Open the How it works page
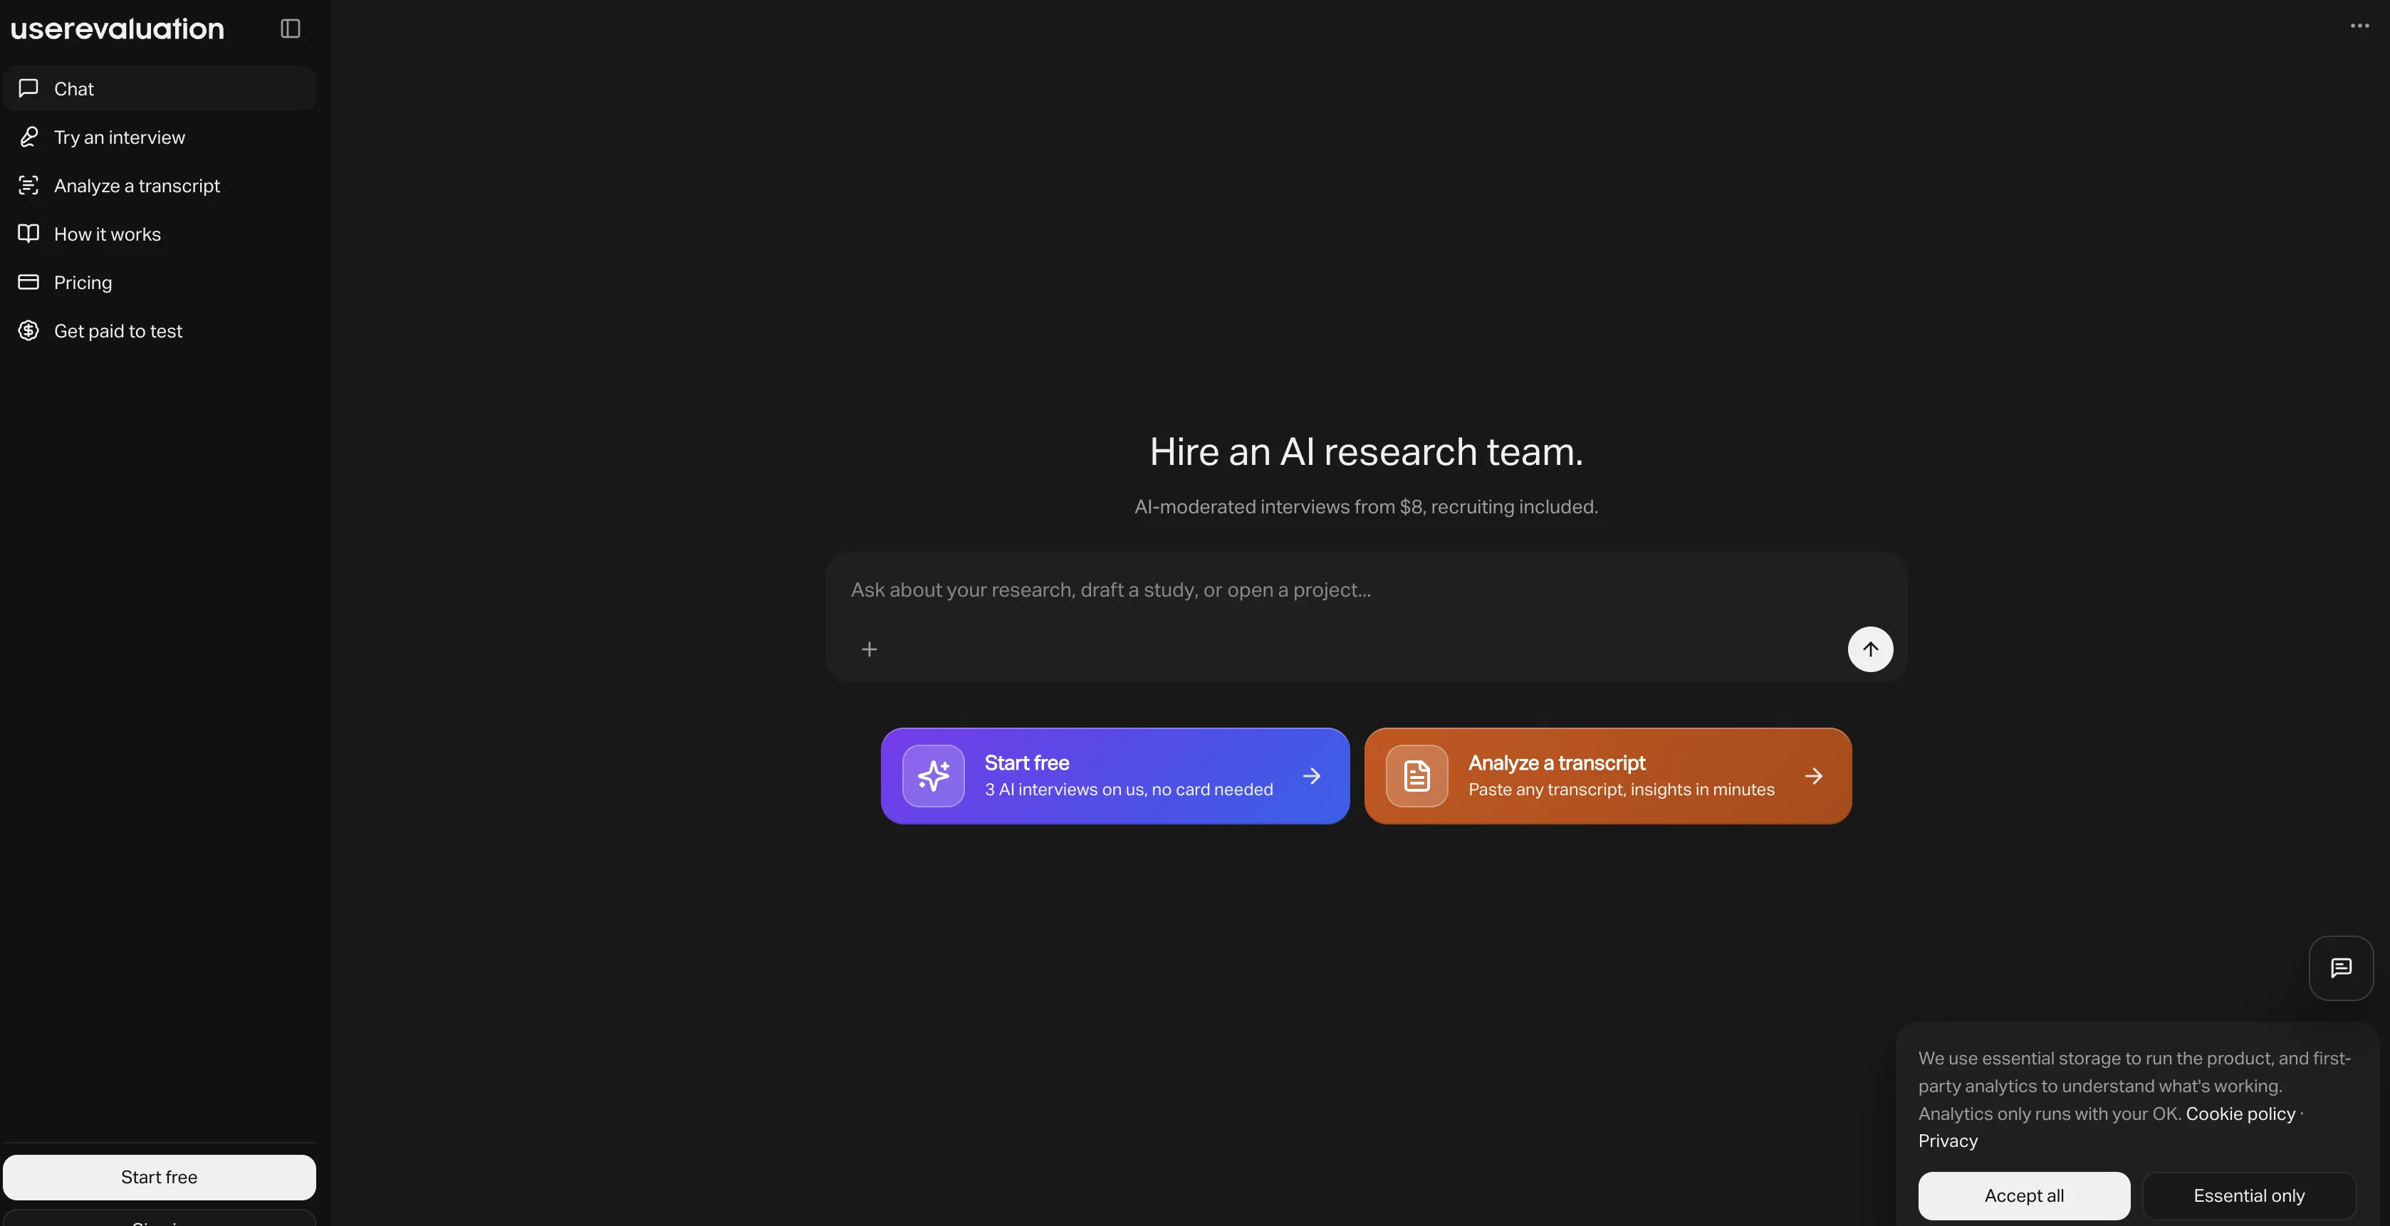The width and height of the screenshot is (2390, 1226). pyautogui.click(x=160, y=234)
